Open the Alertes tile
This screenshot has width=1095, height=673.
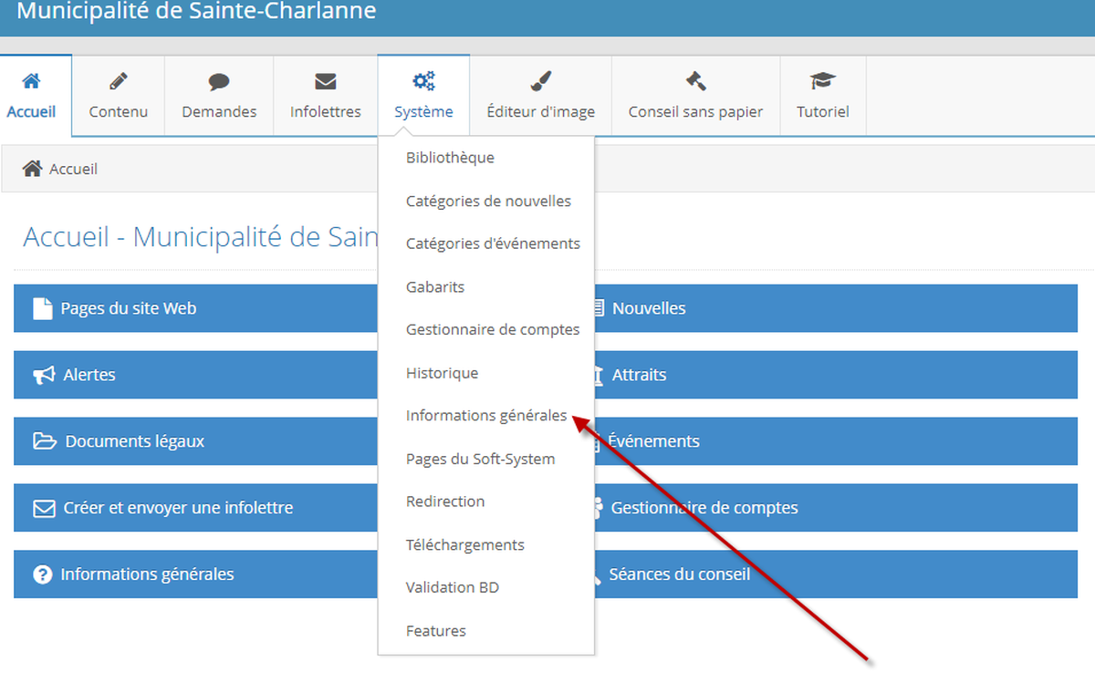(x=196, y=375)
